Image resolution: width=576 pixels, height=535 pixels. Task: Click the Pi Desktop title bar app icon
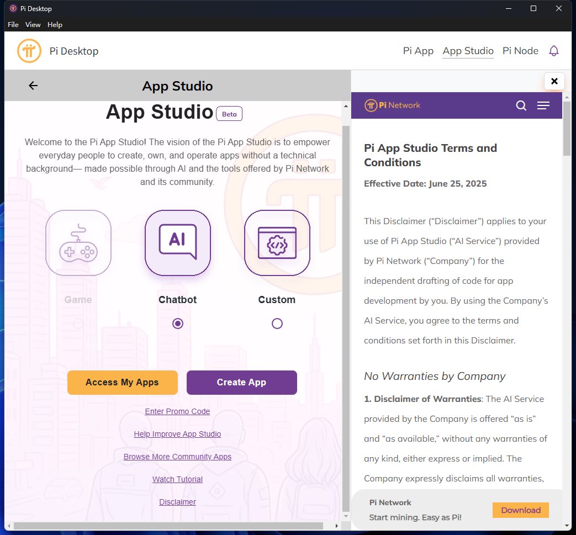(x=13, y=8)
